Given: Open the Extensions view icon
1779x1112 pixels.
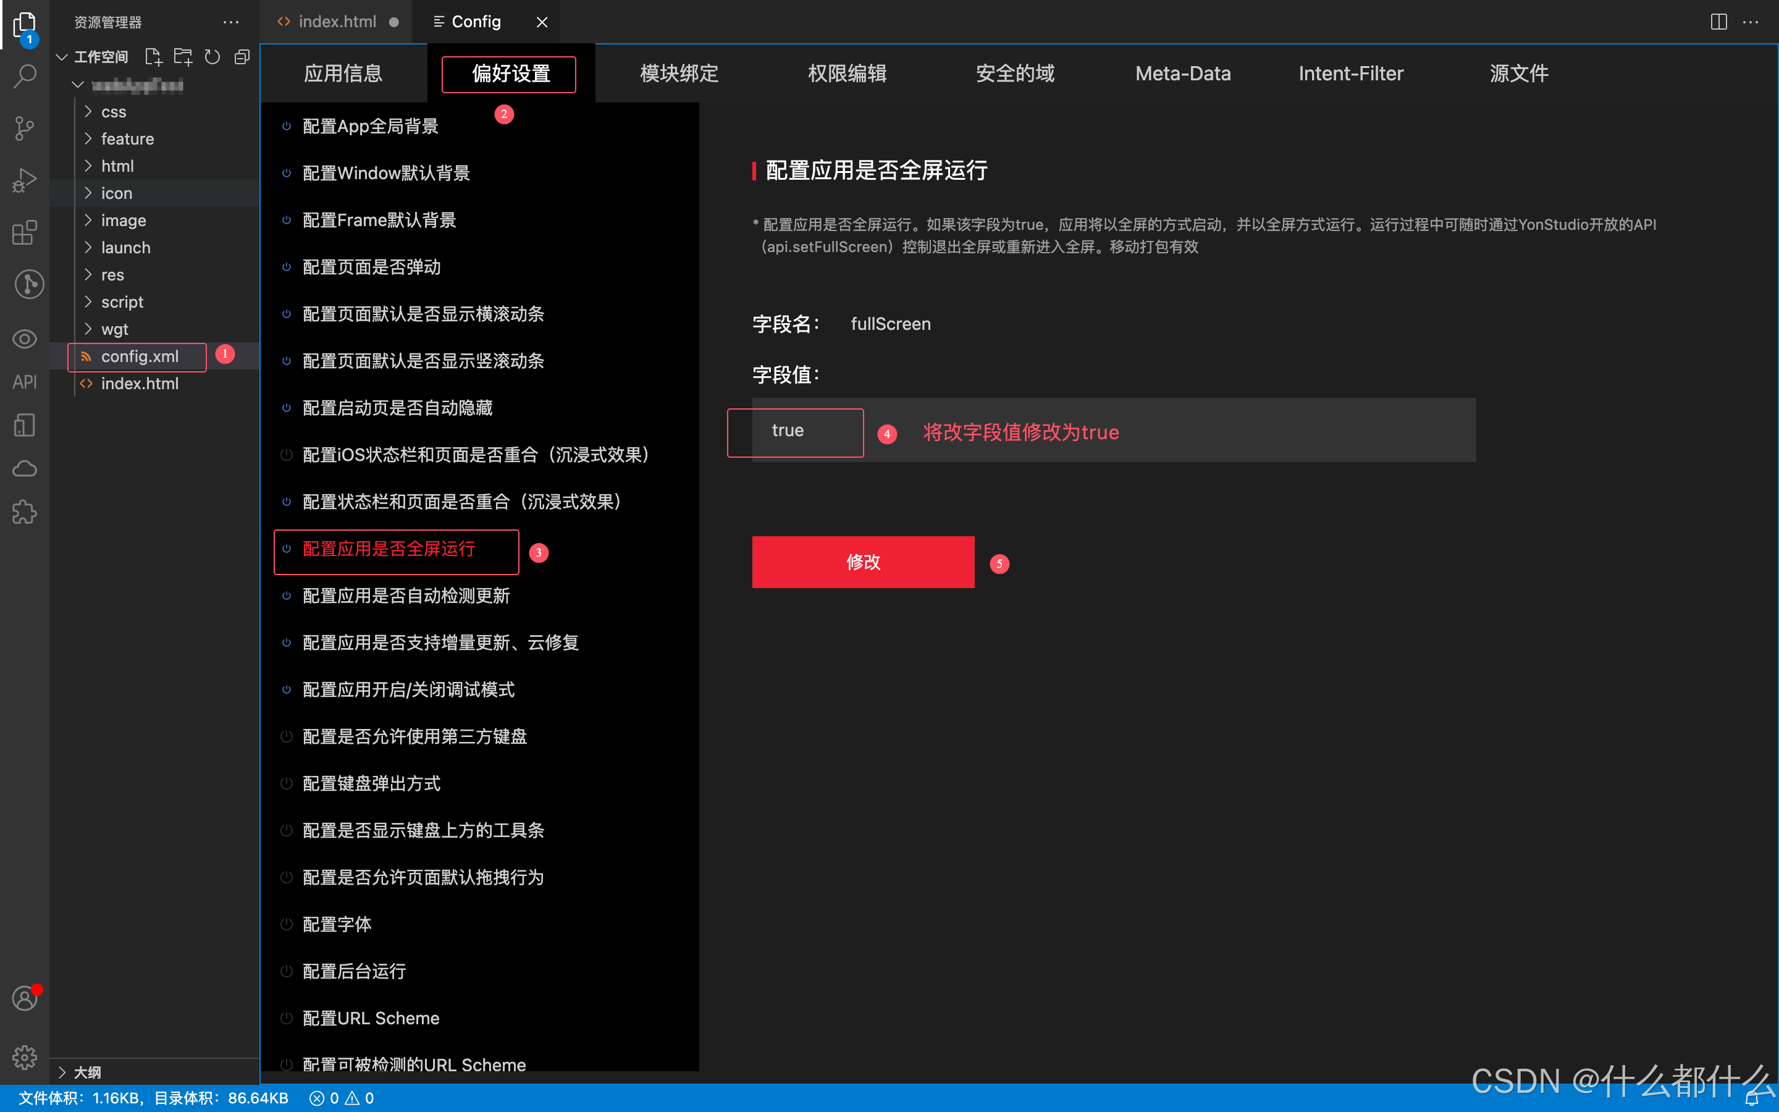Looking at the screenshot, I should pos(25,232).
